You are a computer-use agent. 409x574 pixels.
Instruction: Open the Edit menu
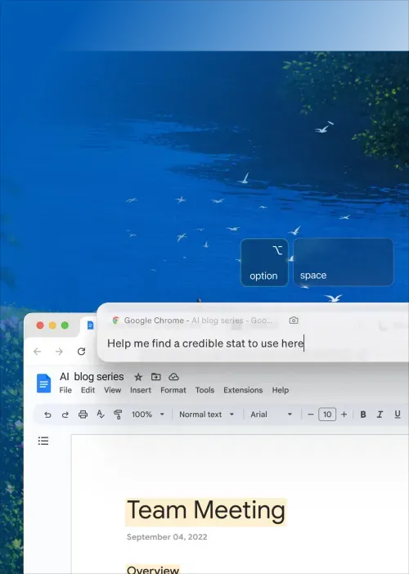click(x=88, y=390)
